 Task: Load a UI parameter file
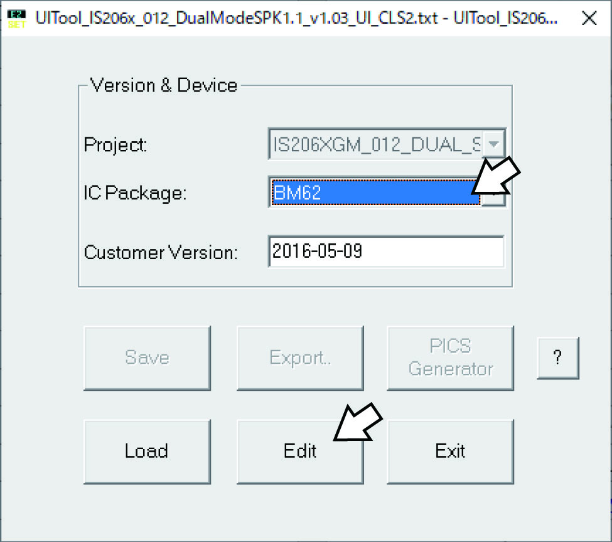pyautogui.click(x=147, y=452)
